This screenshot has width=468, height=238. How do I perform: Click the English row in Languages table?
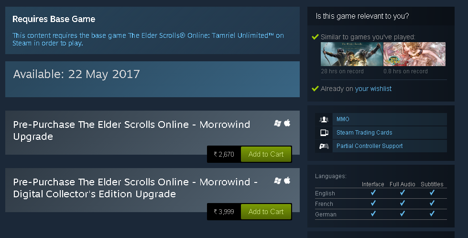(381, 193)
